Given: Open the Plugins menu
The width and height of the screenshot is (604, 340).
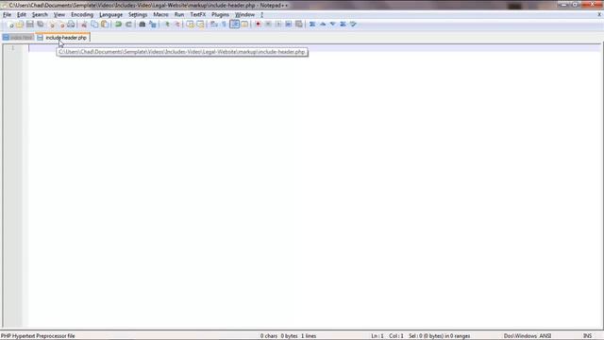Looking at the screenshot, I should (x=220, y=15).
